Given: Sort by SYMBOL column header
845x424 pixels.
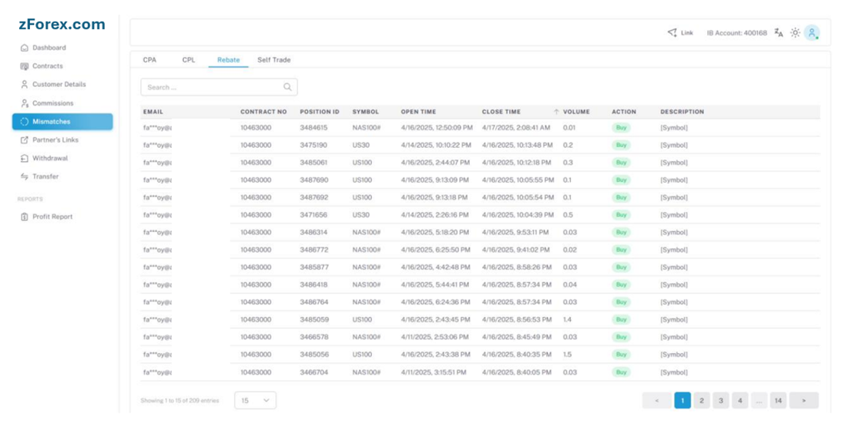Looking at the screenshot, I should pos(365,112).
